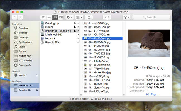Switch to icon view
This screenshot has width=181, height=111.
coord(43,17)
